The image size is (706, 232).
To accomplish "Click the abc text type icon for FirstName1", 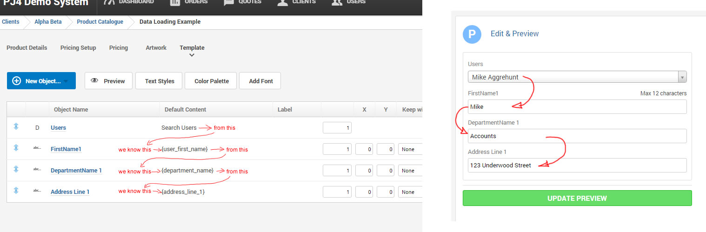I will (37, 148).
